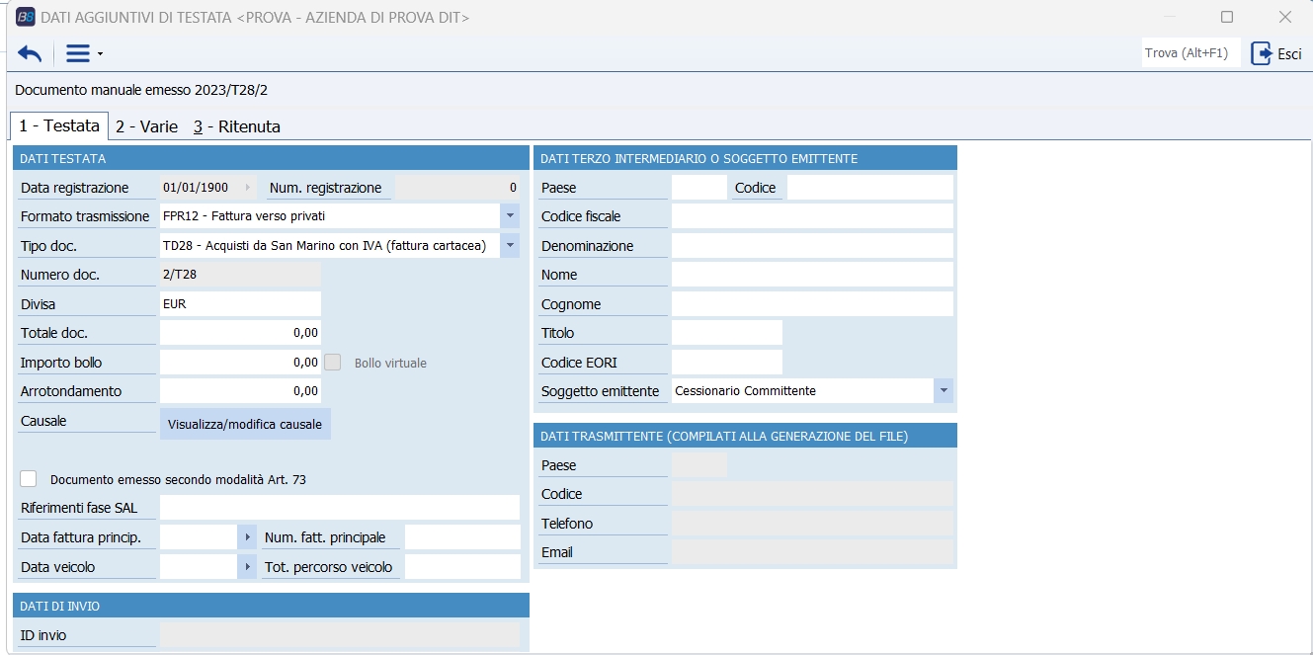Enable Documento emesso secondo modalità Art. 73
1313x655 pixels.
[x=29, y=479]
